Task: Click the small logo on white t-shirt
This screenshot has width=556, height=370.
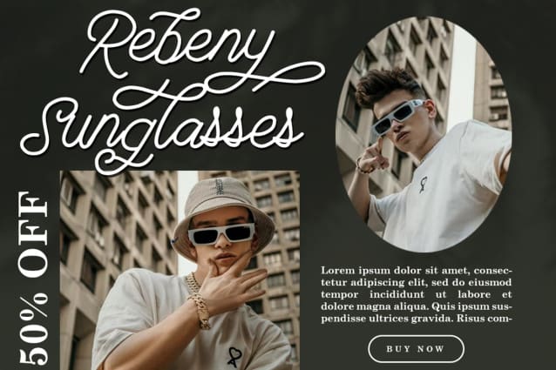Action: tap(423, 185)
